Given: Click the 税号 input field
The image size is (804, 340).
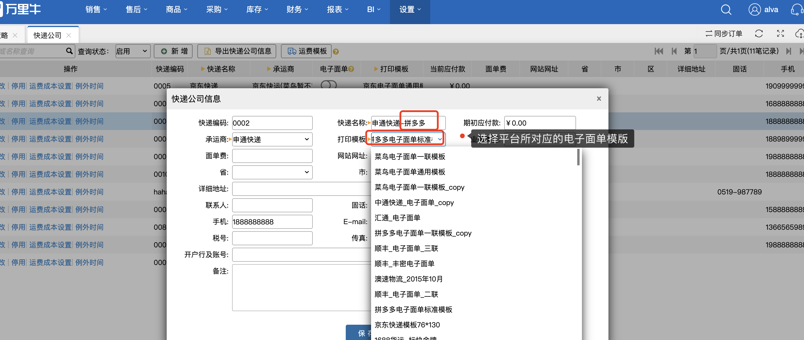Looking at the screenshot, I should click(272, 238).
